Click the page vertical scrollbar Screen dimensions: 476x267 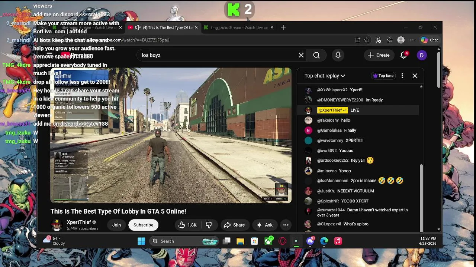tap(439, 70)
